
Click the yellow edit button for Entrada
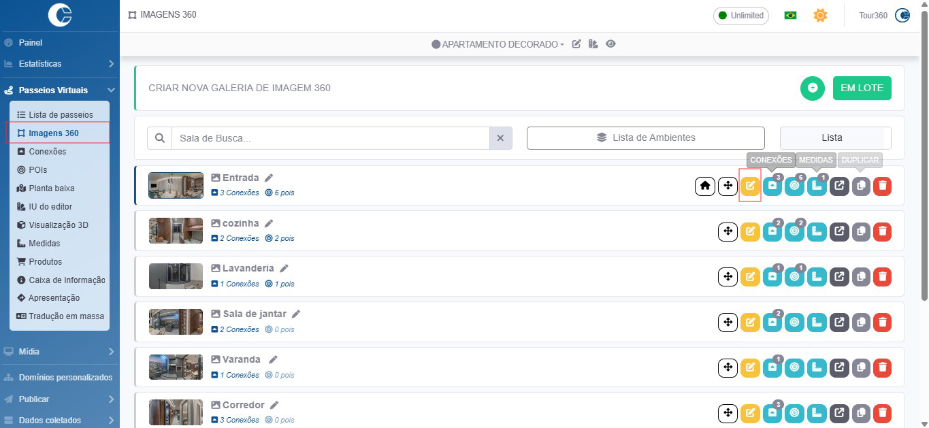point(749,186)
